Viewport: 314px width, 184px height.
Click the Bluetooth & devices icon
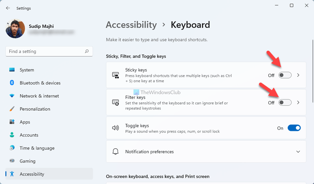pyautogui.click(x=12, y=83)
